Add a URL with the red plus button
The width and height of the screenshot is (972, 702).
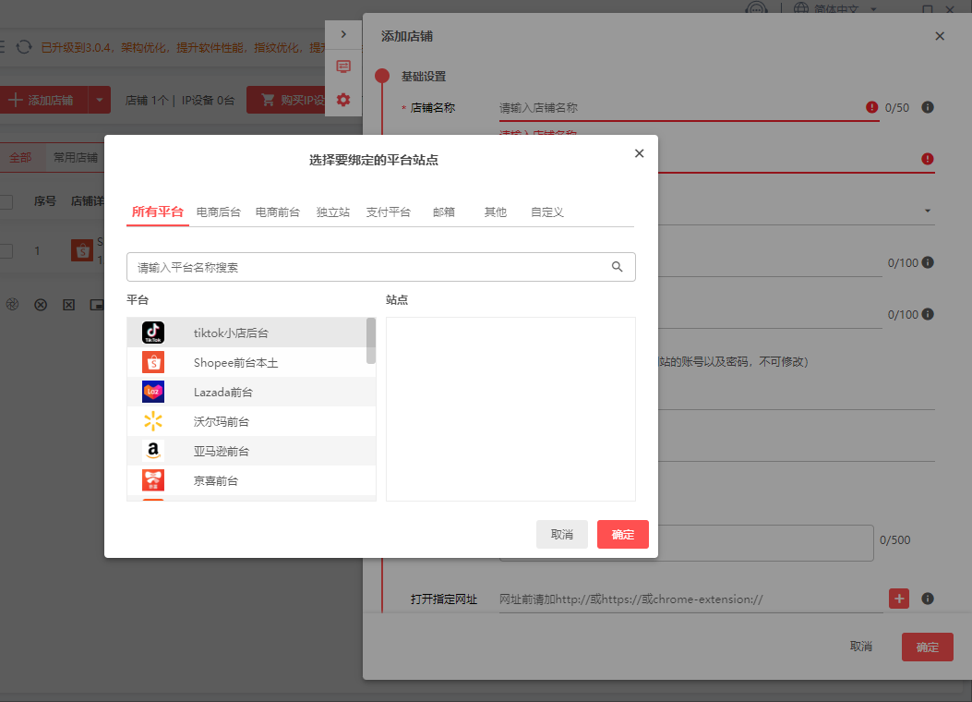coord(898,599)
